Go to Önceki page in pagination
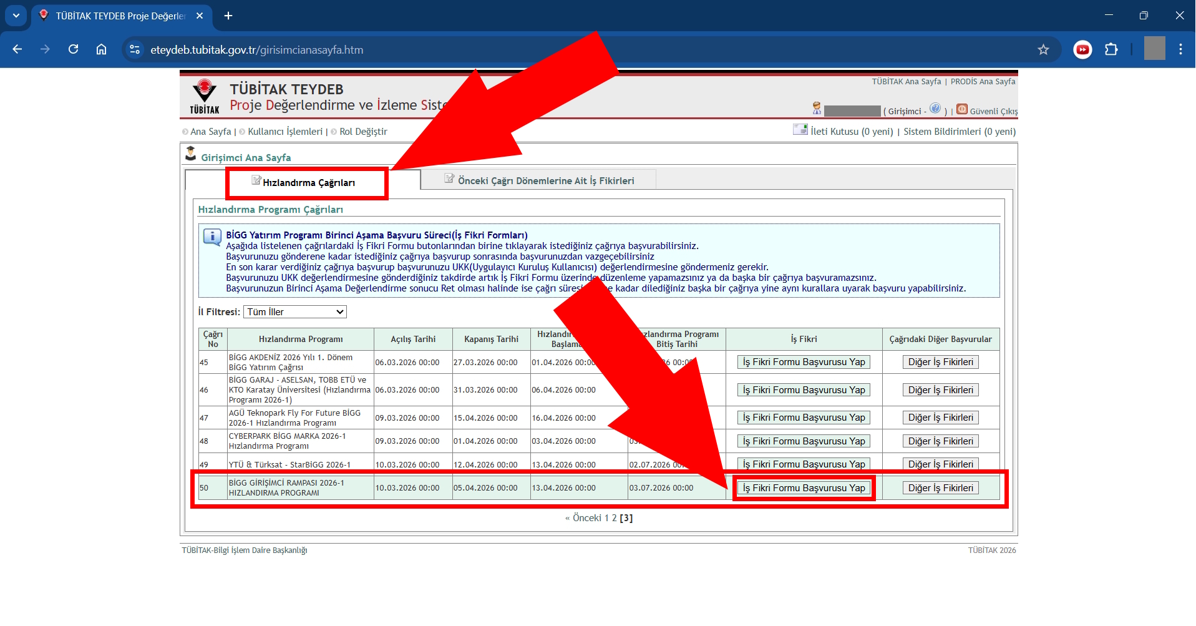The width and height of the screenshot is (1196, 626). (x=586, y=518)
